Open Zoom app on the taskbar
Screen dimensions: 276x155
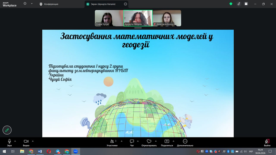[75, 151]
